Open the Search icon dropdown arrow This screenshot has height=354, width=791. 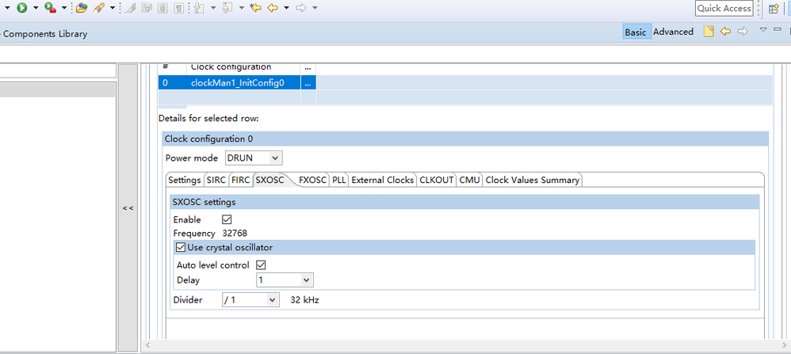112,8
